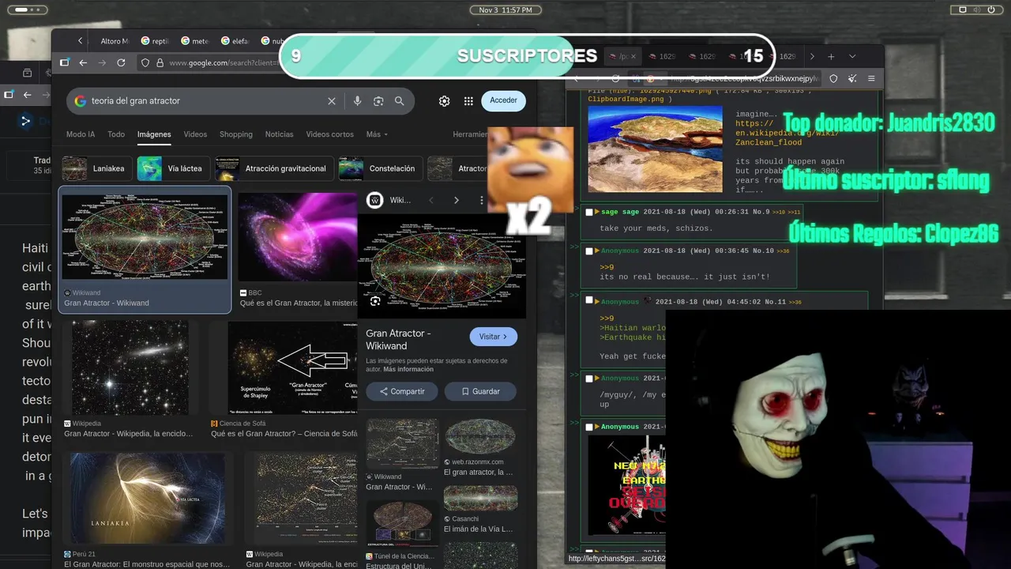
Task: Open shield tracking protection in Google address bar
Action: 145,62
